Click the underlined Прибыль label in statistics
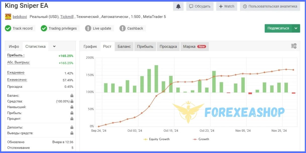This screenshot has width=306, height=153. tap(16, 55)
